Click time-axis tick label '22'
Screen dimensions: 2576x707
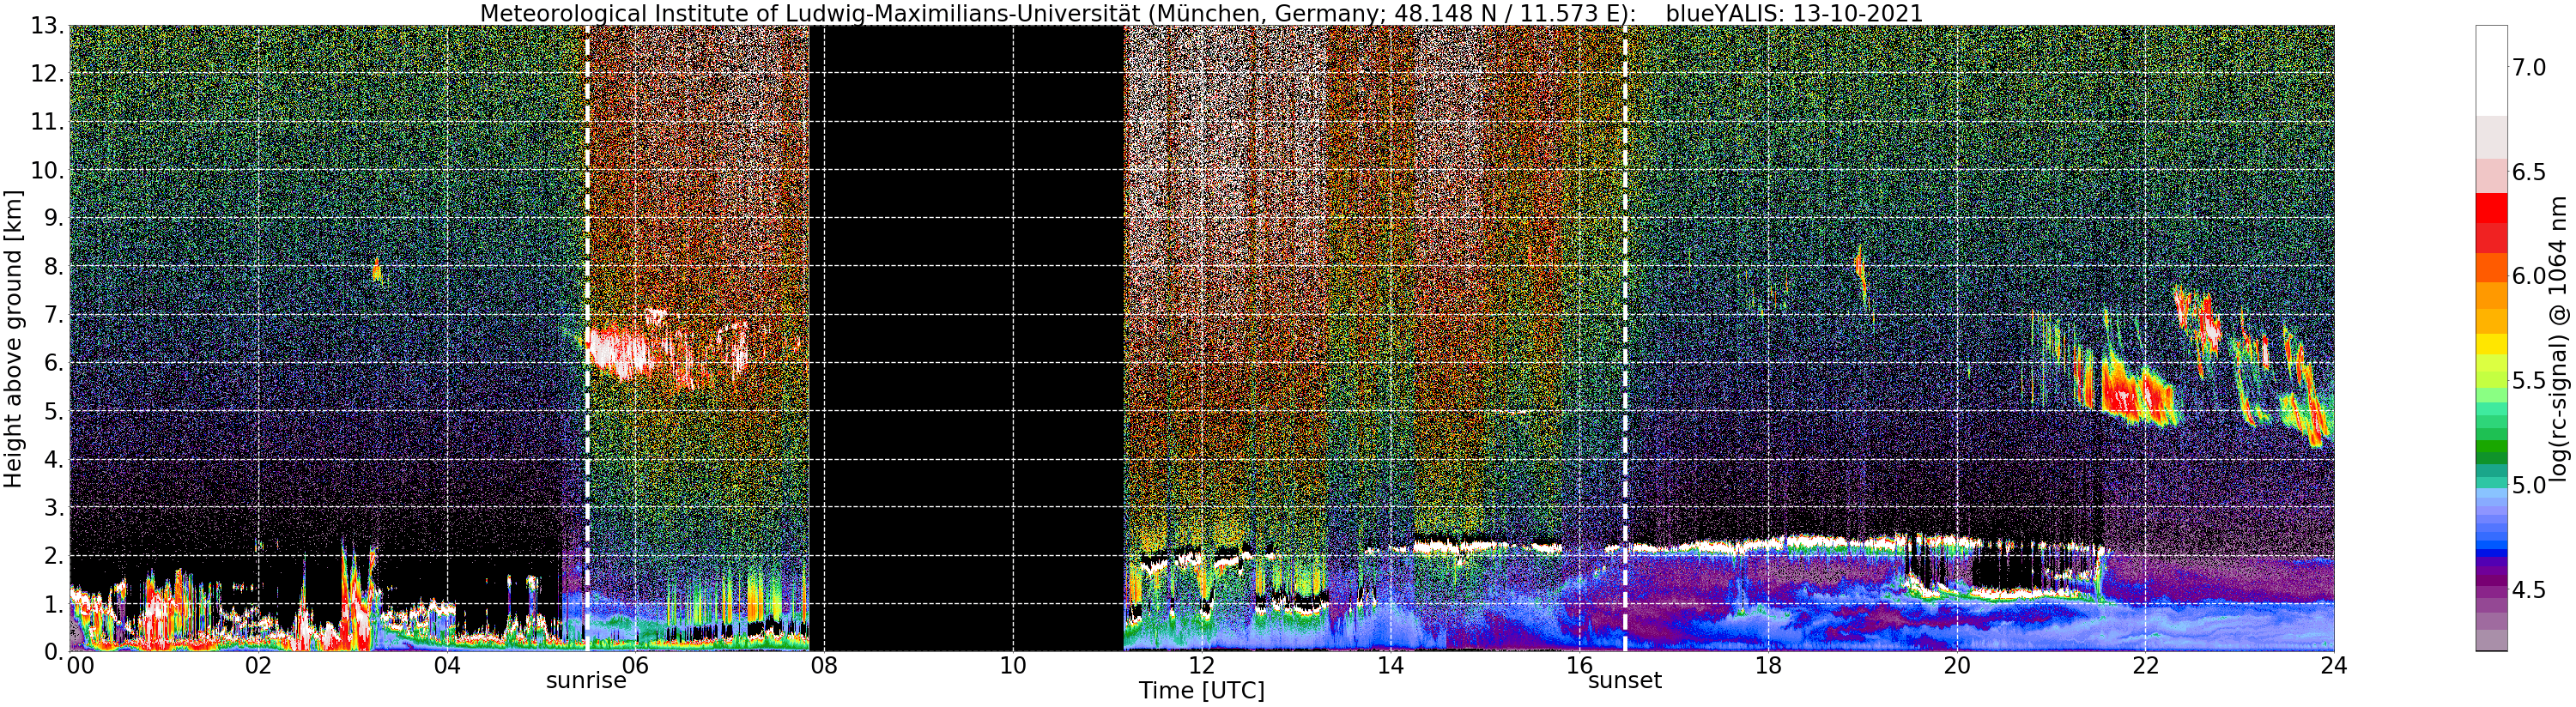coord(2145,665)
